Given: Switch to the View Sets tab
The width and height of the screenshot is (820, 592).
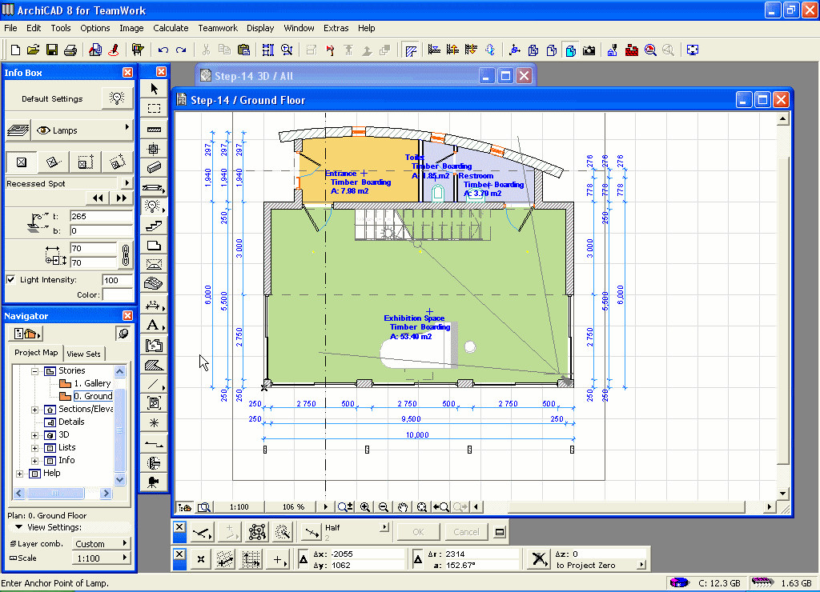Looking at the screenshot, I should [x=83, y=354].
